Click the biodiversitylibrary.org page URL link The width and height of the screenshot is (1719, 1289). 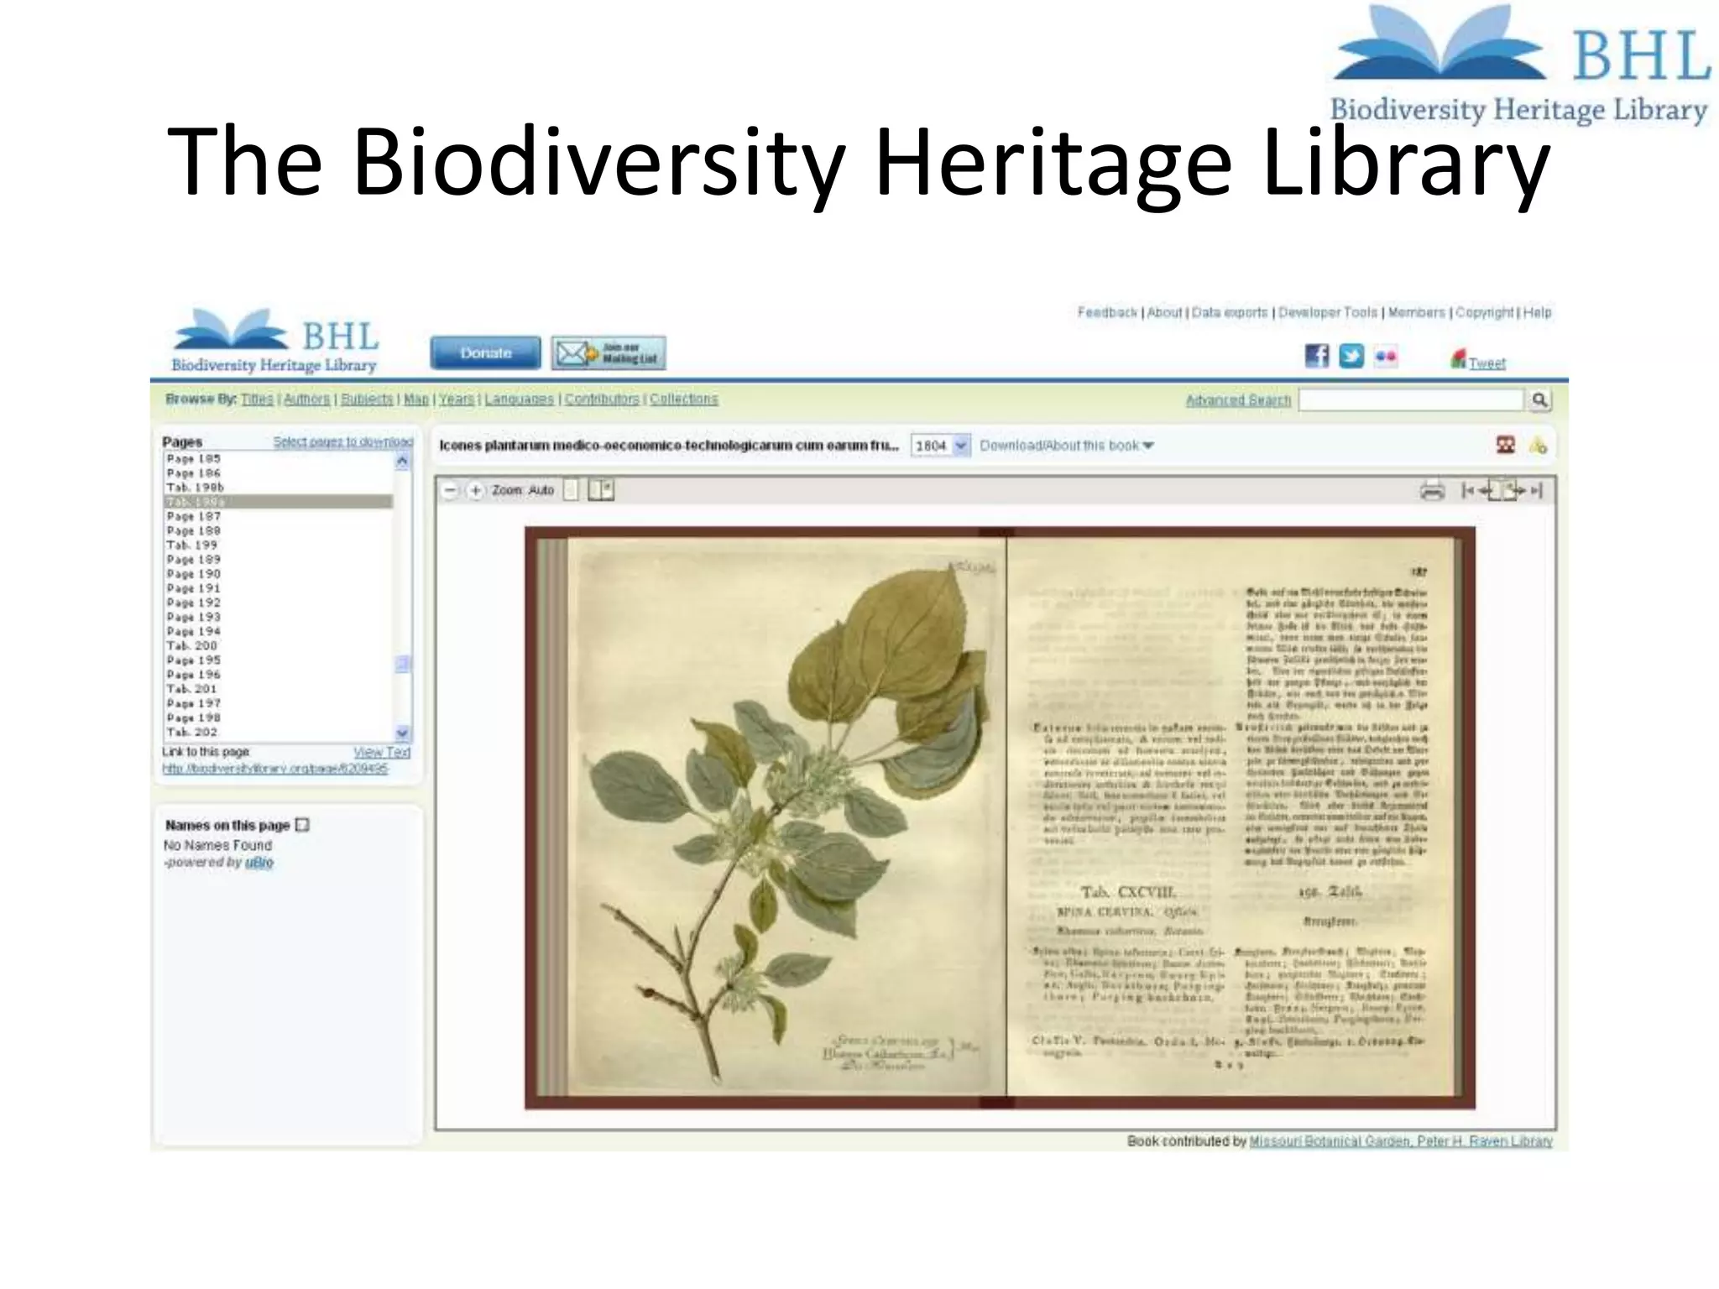[x=275, y=769]
